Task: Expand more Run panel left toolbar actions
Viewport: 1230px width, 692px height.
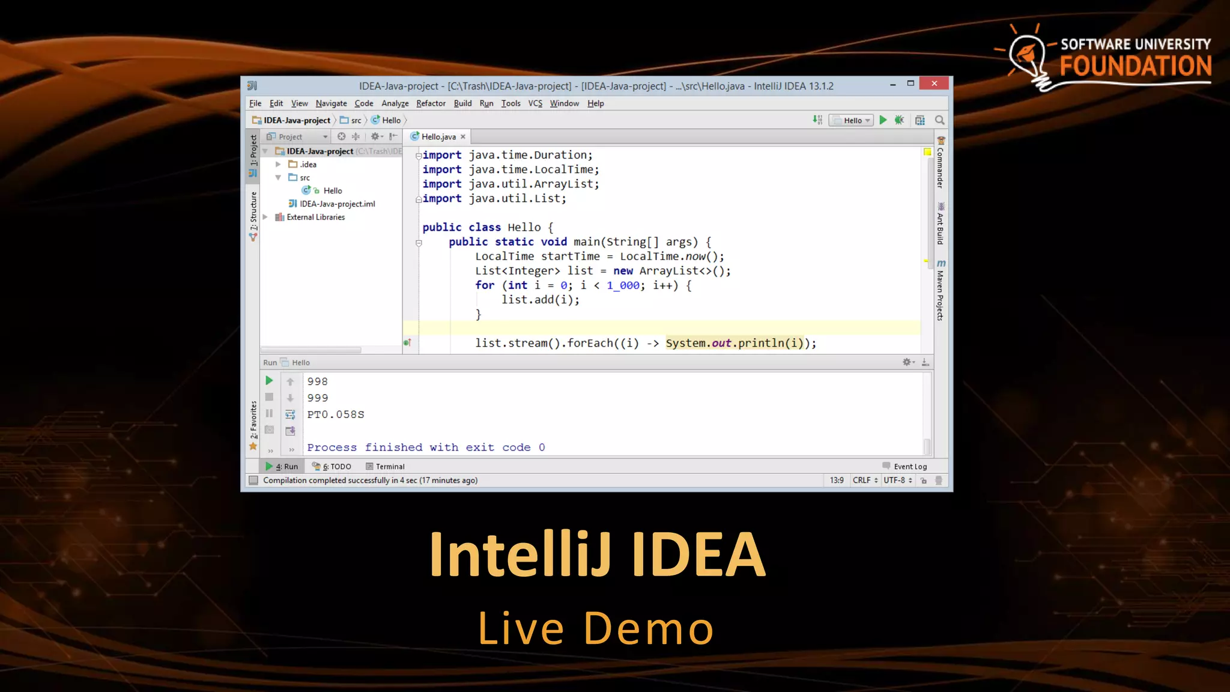Action: coord(270,450)
